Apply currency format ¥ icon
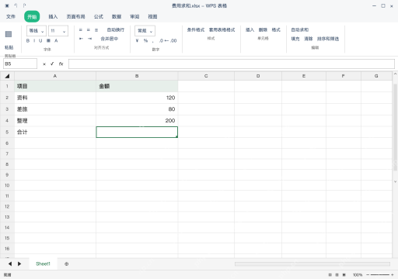This screenshot has height=279, width=398. coord(137,40)
